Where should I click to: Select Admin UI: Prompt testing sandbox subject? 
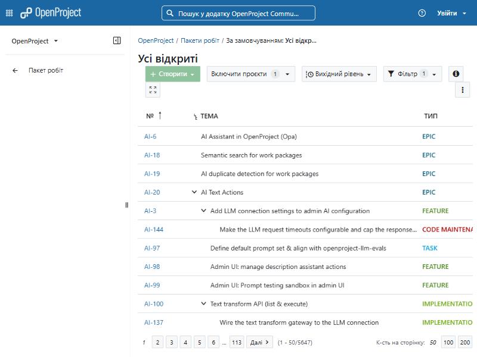pyautogui.click(x=277, y=285)
